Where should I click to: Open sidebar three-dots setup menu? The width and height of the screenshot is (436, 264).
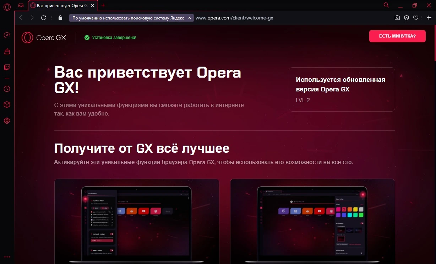click(x=7, y=257)
